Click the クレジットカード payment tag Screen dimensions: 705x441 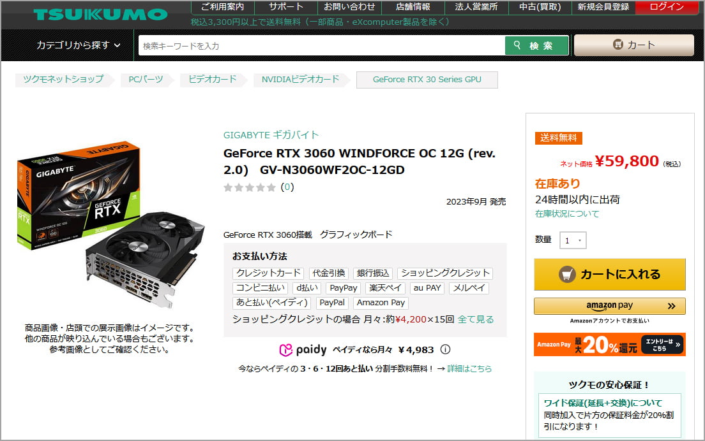(268, 273)
